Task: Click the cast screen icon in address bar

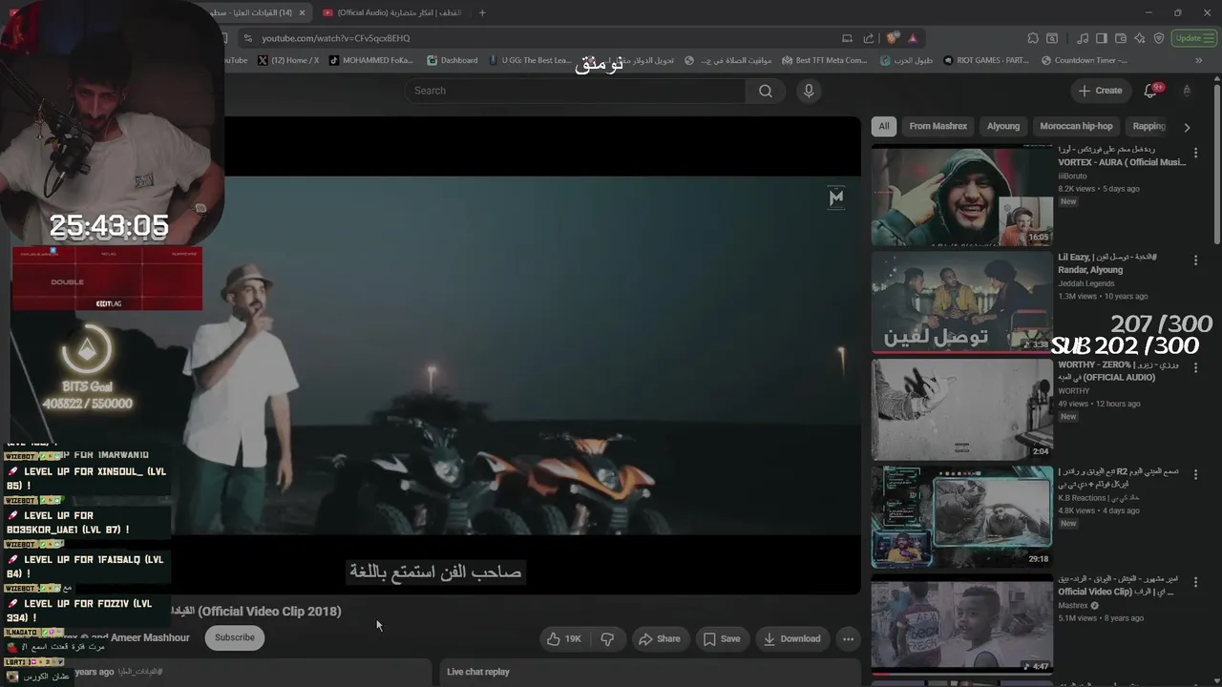Action: pyautogui.click(x=847, y=38)
